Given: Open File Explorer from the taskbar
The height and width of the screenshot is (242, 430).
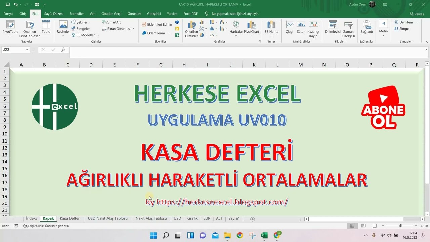Looking at the screenshot, I should (227, 235).
